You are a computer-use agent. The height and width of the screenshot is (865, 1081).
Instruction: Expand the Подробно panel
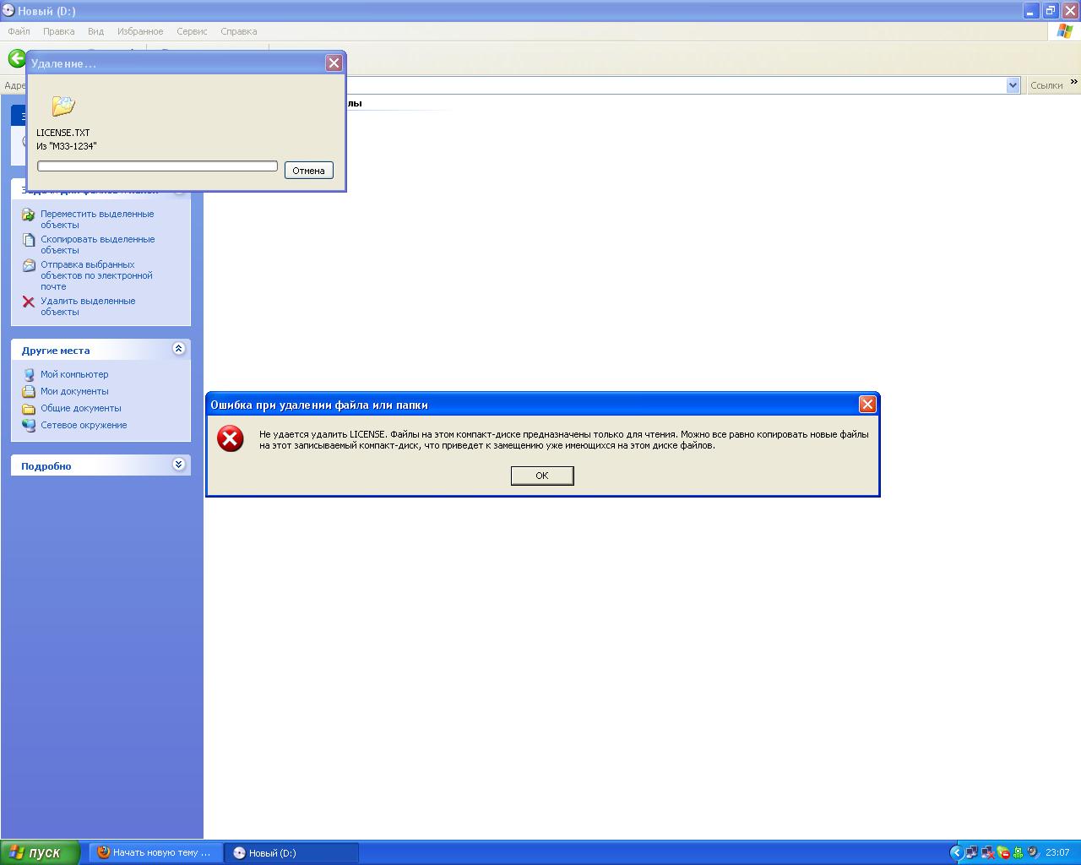[x=178, y=465]
